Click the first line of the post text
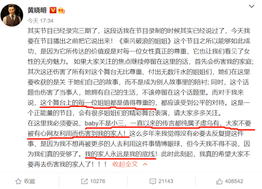This screenshot has width=262, height=189. 138,31
